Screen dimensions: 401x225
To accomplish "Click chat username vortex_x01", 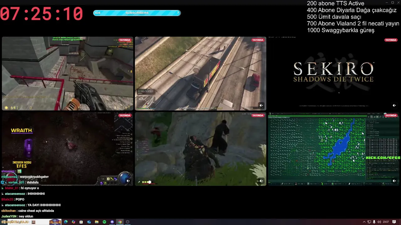I will coord(16,182).
